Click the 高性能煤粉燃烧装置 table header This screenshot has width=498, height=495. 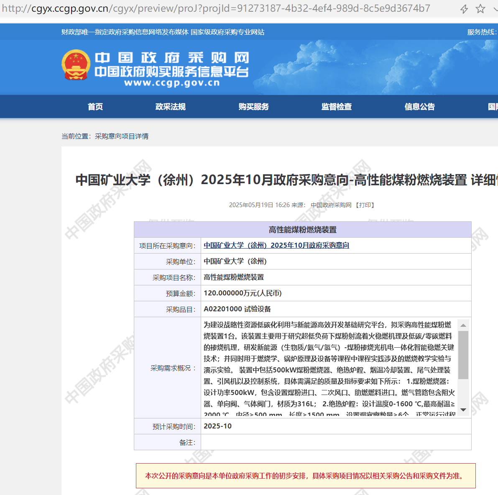coord(303,230)
